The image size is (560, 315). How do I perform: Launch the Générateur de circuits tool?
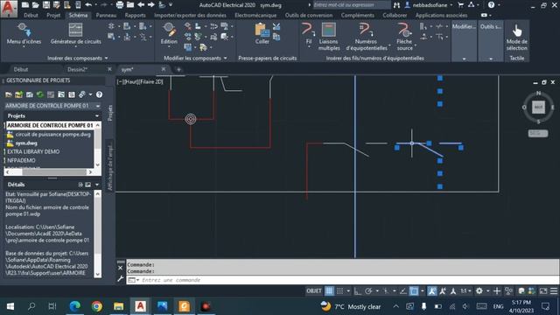click(x=76, y=34)
